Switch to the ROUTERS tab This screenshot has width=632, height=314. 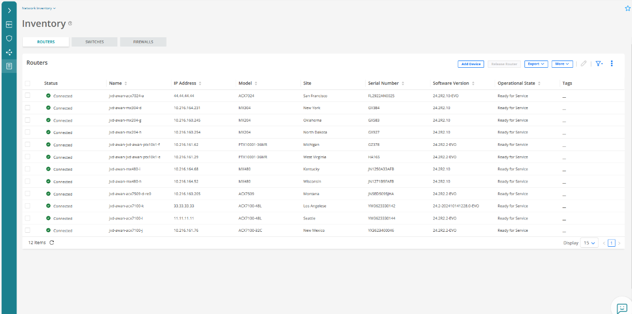[x=46, y=42]
